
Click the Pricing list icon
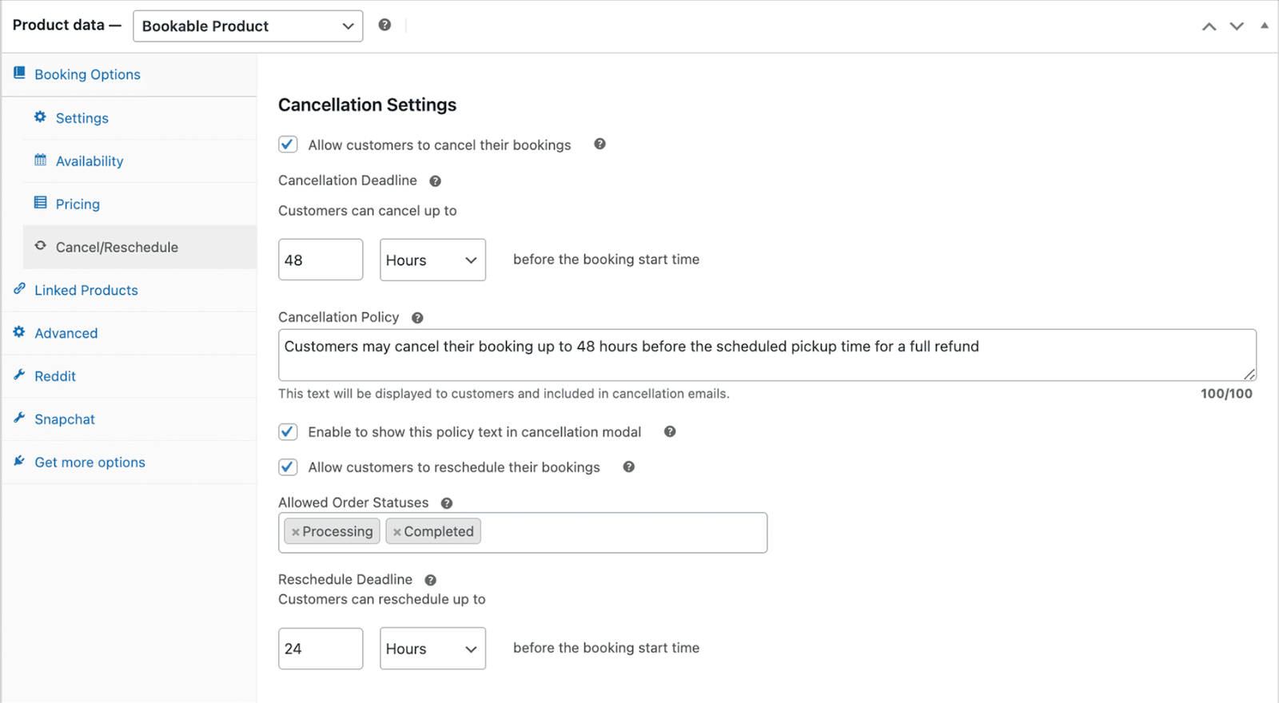40,203
